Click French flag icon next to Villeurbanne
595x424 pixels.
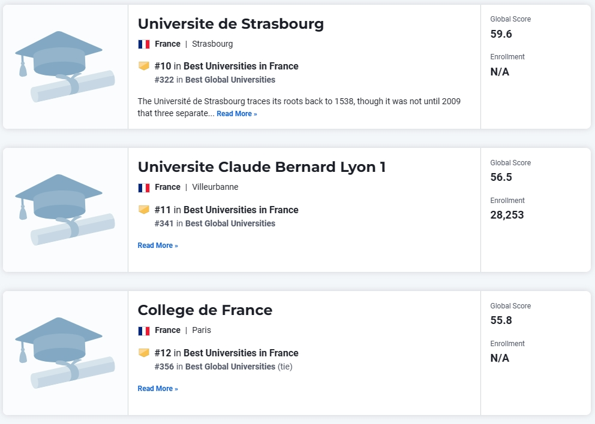click(144, 187)
